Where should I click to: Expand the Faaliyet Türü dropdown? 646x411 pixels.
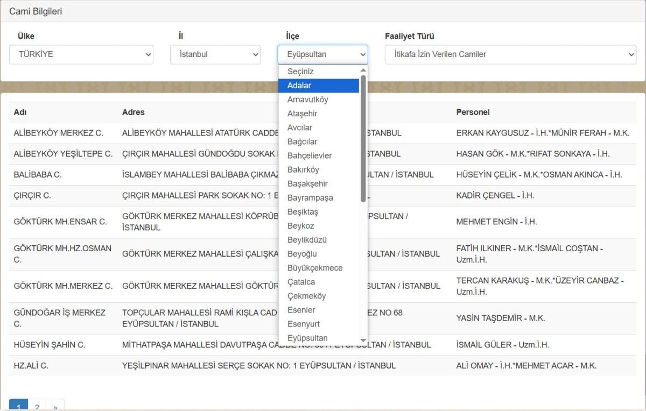click(x=510, y=54)
